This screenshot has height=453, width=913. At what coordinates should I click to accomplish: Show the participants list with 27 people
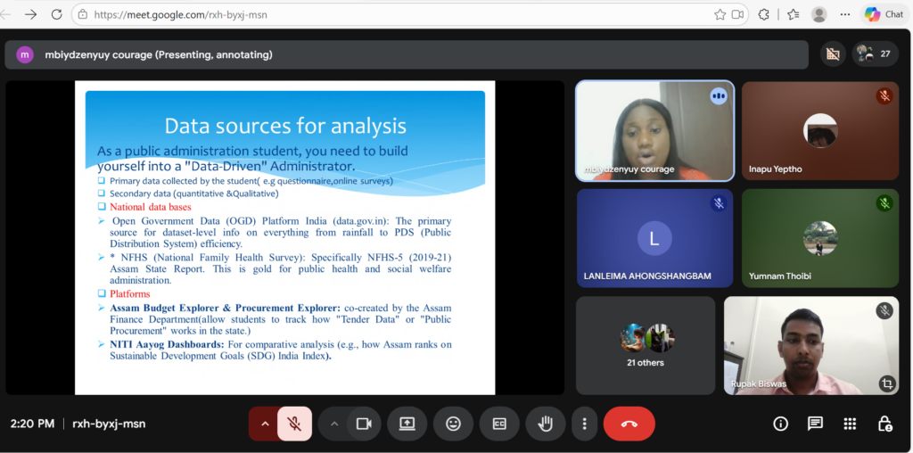pyautogui.click(x=875, y=54)
